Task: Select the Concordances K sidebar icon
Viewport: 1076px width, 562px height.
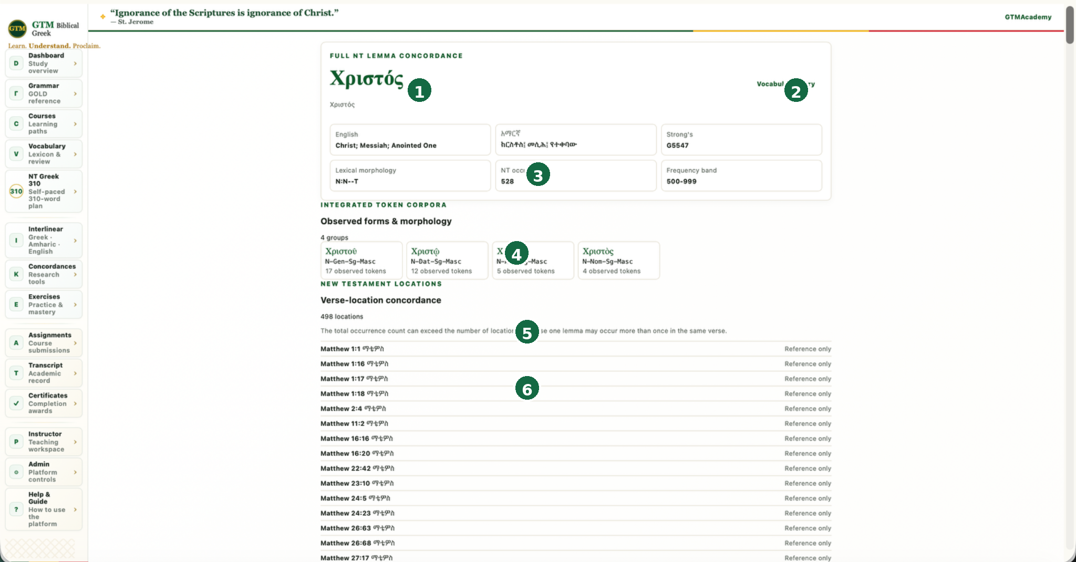Action: click(x=16, y=274)
